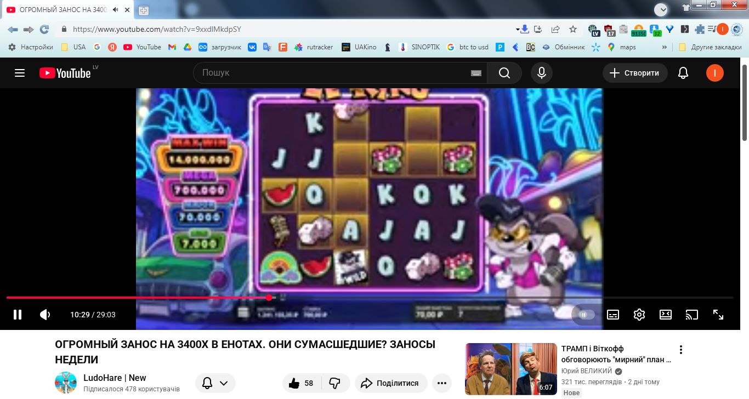
Task: Open the tab search dropdown arrow
Action: [x=662, y=9]
